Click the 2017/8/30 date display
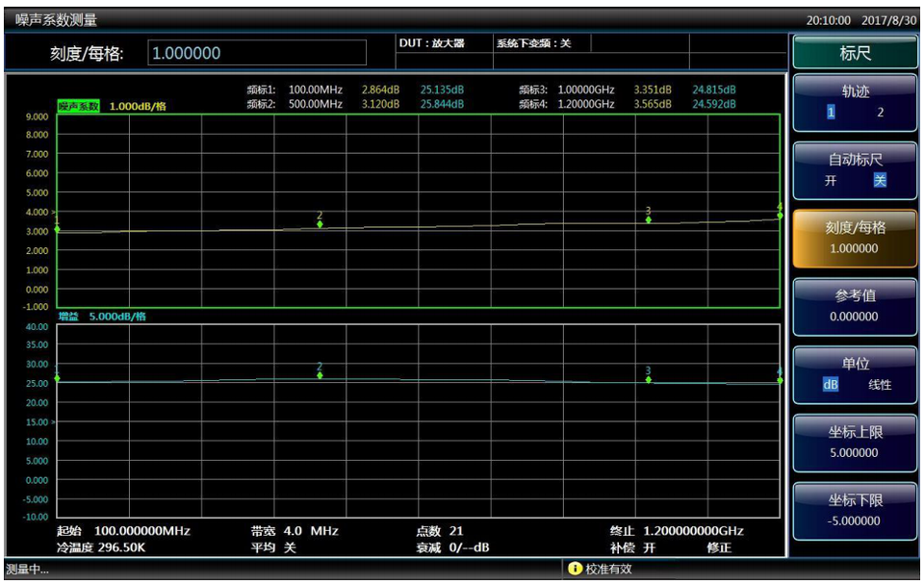This screenshot has height=584, width=924. tap(888, 20)
